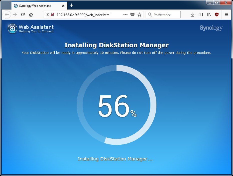Image resolution: width=233 pixels, height=176 pixels.
Task: Open the downloads panel
Action: pos(193,15)
